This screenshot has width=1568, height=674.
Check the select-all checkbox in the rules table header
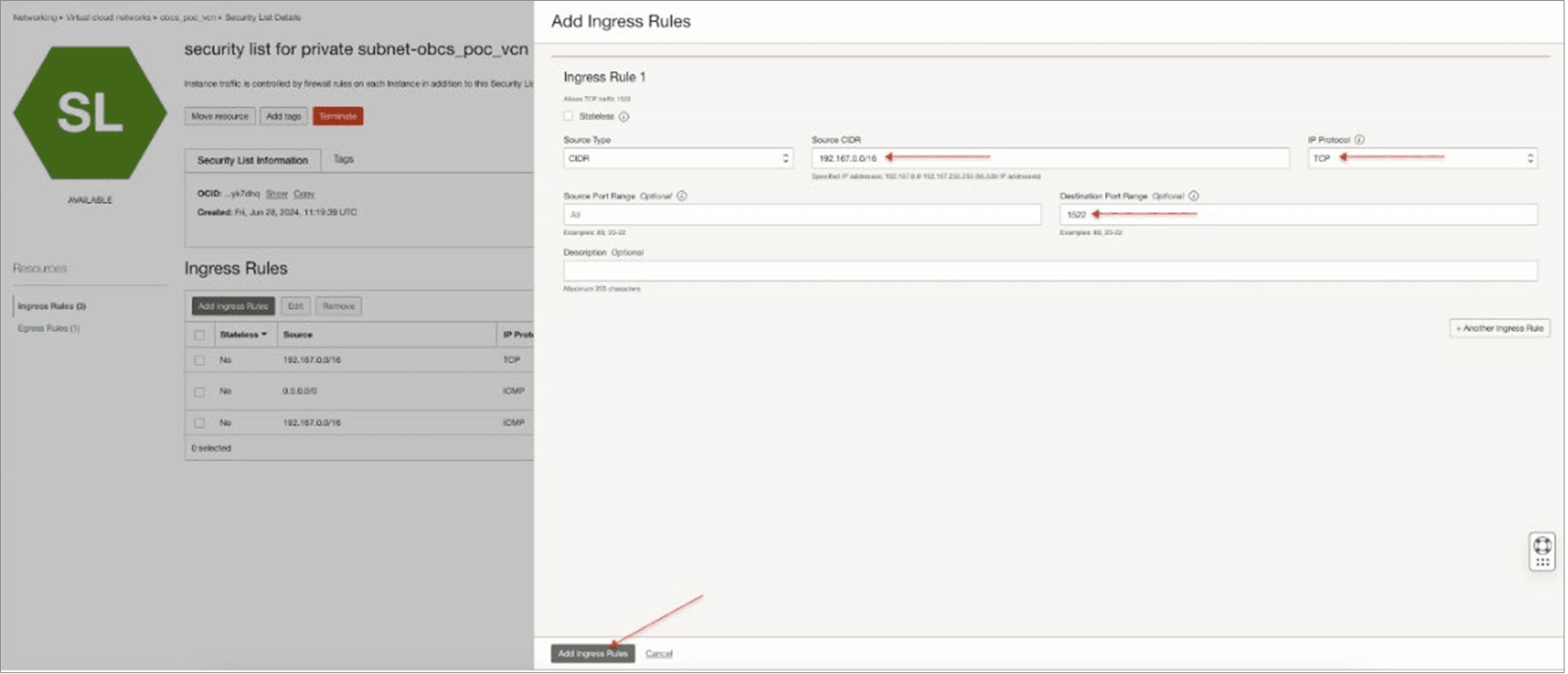point(199,335)
